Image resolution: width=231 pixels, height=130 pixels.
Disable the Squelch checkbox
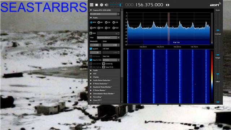click(x=91, y=49)
